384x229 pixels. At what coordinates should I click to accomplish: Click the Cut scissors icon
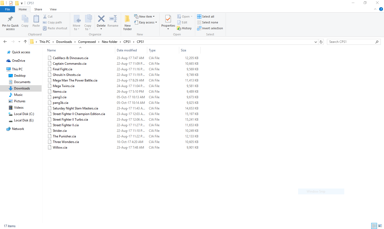click(45, 17)
